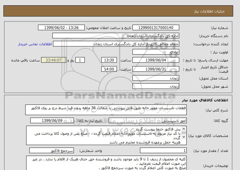Click label واحد شمارش

(x=90, y=151)
